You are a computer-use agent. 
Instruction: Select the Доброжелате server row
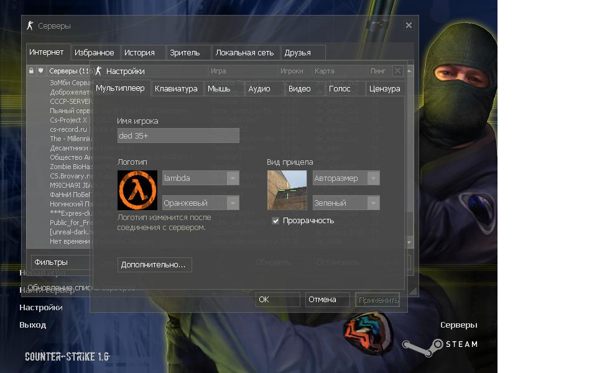click(x=71, y=92)
